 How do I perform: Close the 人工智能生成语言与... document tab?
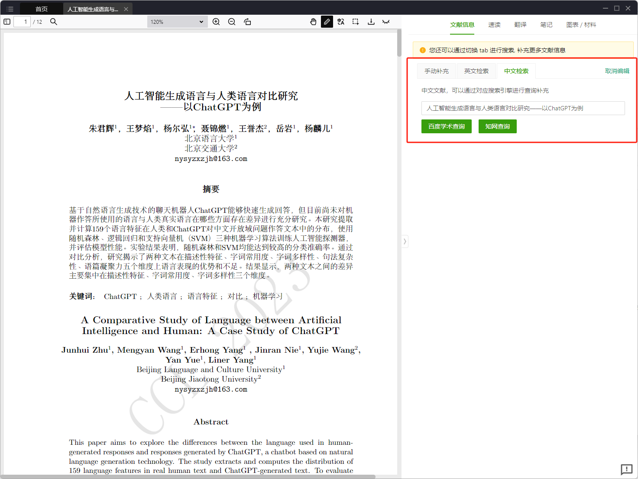coord(126,9)
